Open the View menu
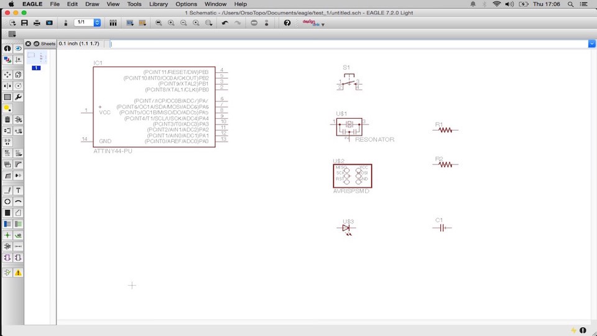This screenshot has height=336, width=597. click(x=113, y=4)
